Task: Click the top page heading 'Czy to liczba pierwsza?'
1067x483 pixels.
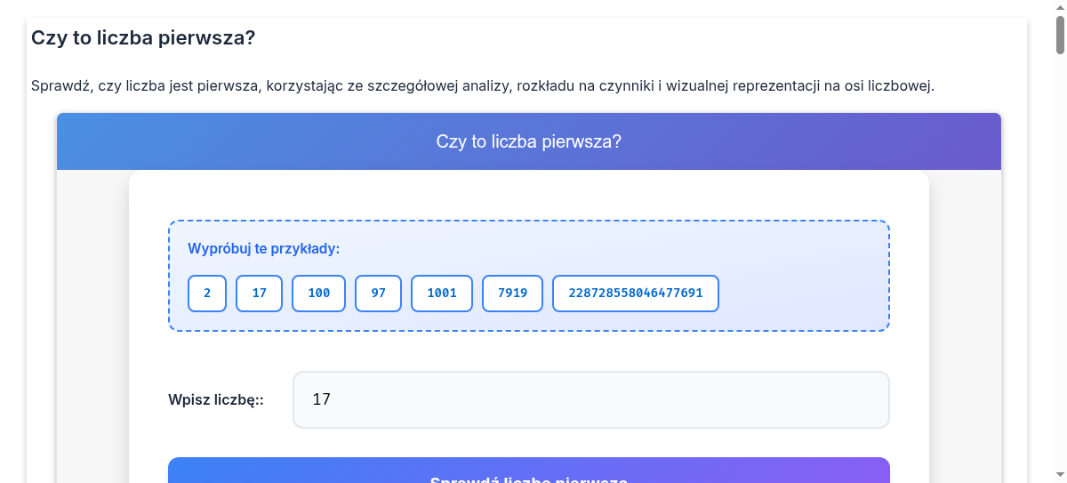Action: [143, 38]
